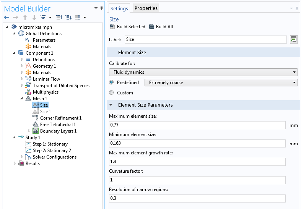Click the Build Selected icon
This screenshot has height=209, width=301.
(x=112, y=27)
